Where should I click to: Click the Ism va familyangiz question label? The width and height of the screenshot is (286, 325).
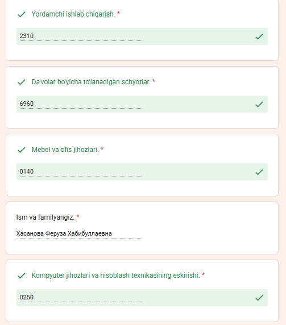pyautogui.click(x=45, y=217)
